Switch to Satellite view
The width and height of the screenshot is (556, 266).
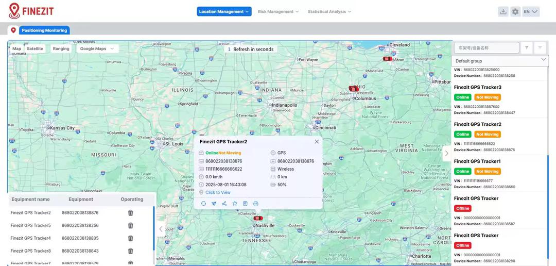pos(35,48)
